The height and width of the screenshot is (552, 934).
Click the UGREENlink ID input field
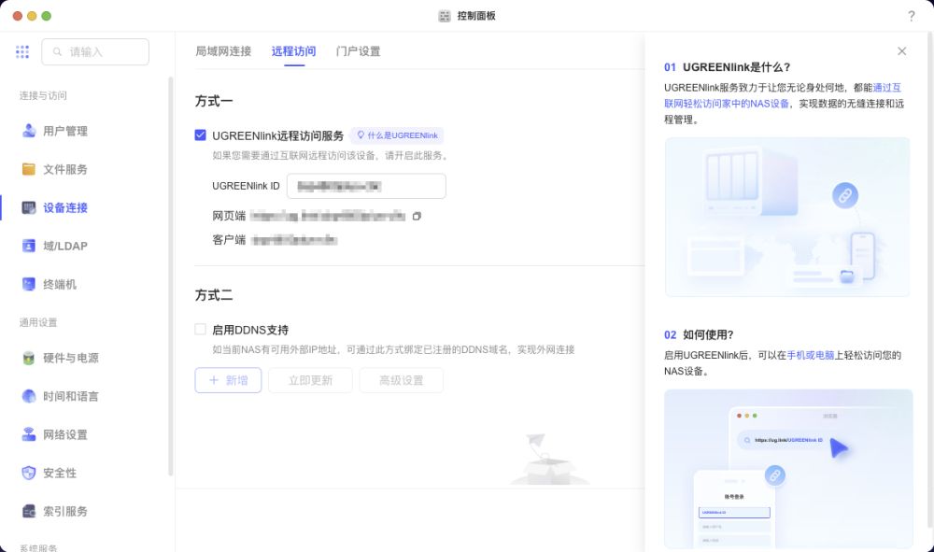point(366,187)
